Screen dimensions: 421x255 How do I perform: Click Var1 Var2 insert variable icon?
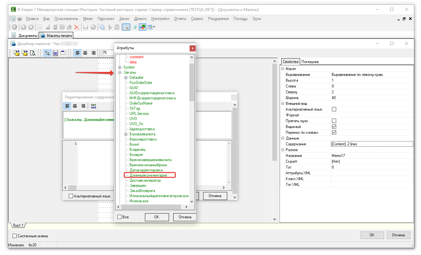pyautogui.click(x=94, y=106)
